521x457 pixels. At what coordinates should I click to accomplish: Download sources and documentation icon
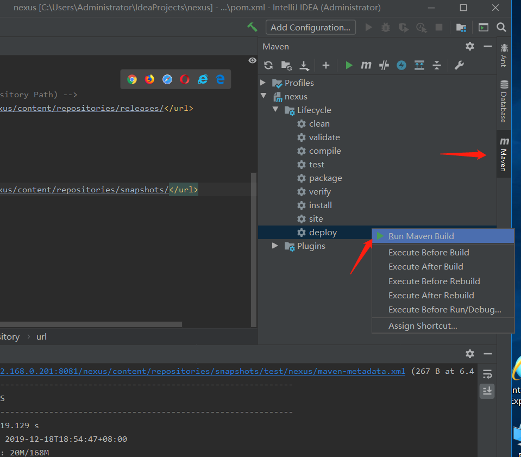(x=304, y=65)
